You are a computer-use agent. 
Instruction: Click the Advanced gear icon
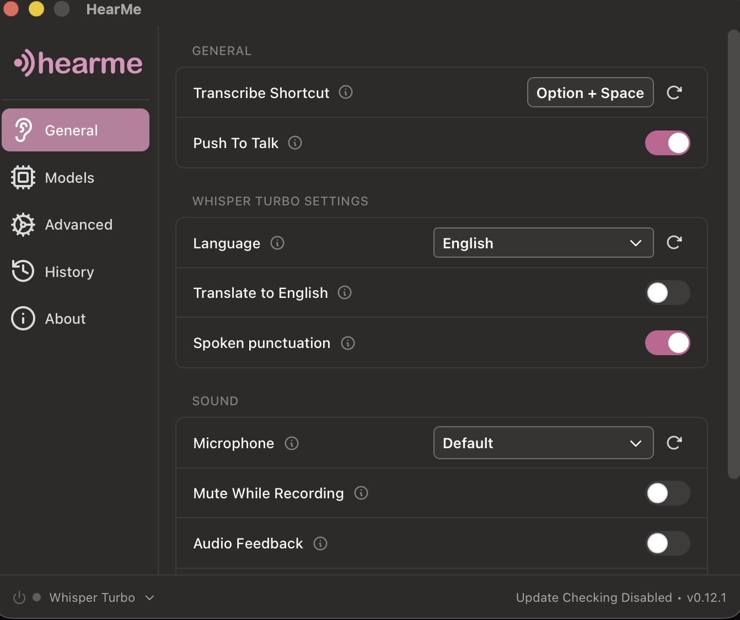click(23, 225)
